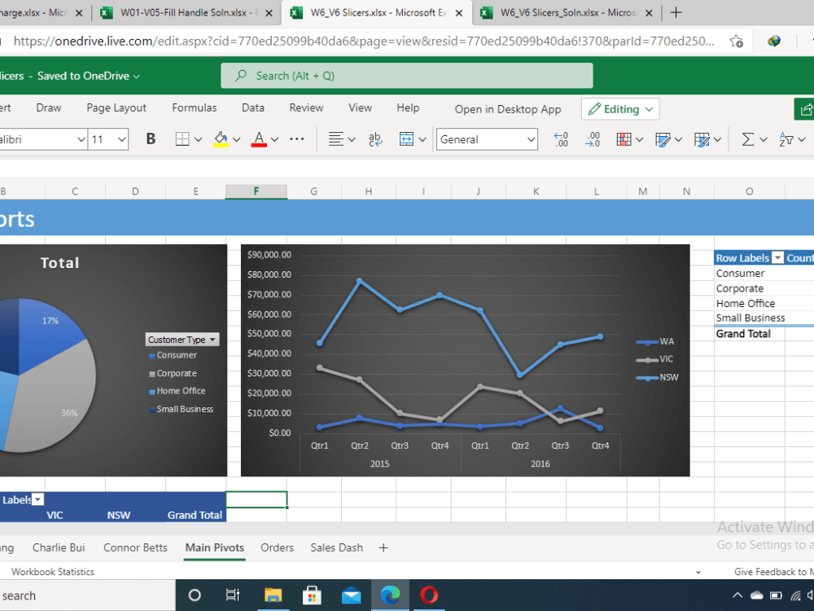Add page to browser favorites
This screenshot has height=611, width=814.
(x=736, y=41)
